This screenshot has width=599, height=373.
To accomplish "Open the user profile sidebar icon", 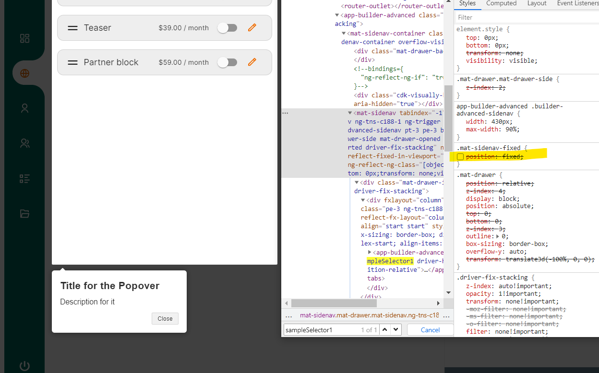I will 24,108.
